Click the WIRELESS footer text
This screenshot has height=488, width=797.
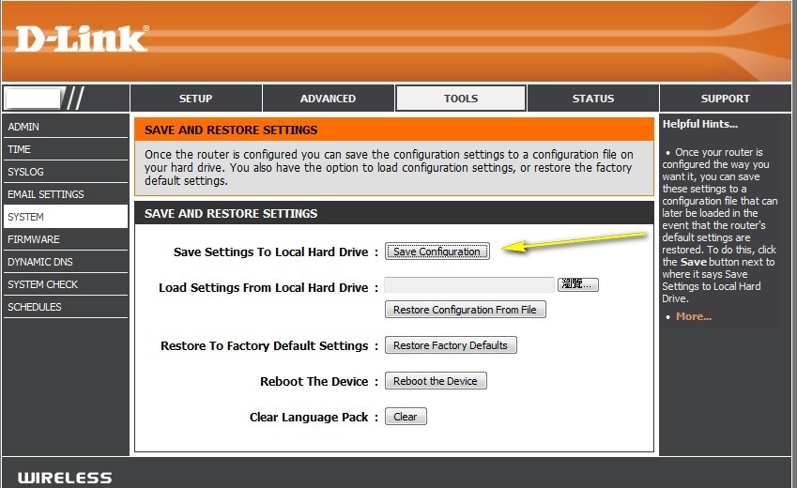tap(65, 478)
